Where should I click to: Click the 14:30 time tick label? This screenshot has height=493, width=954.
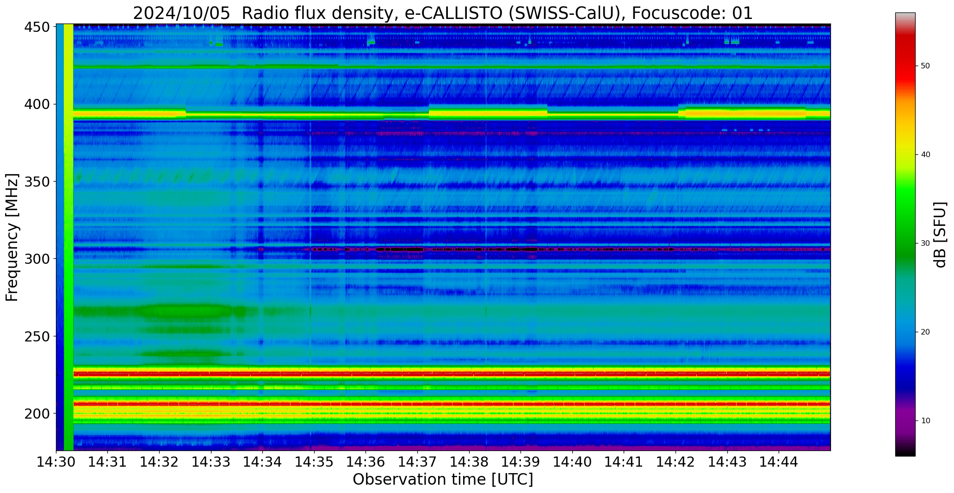pos(56,461)
